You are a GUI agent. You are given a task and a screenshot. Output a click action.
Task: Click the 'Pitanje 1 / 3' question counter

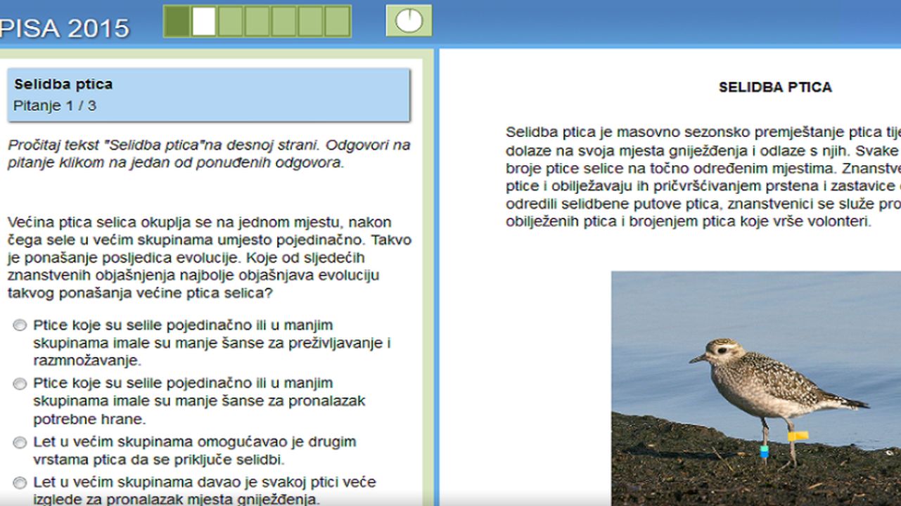55,106
